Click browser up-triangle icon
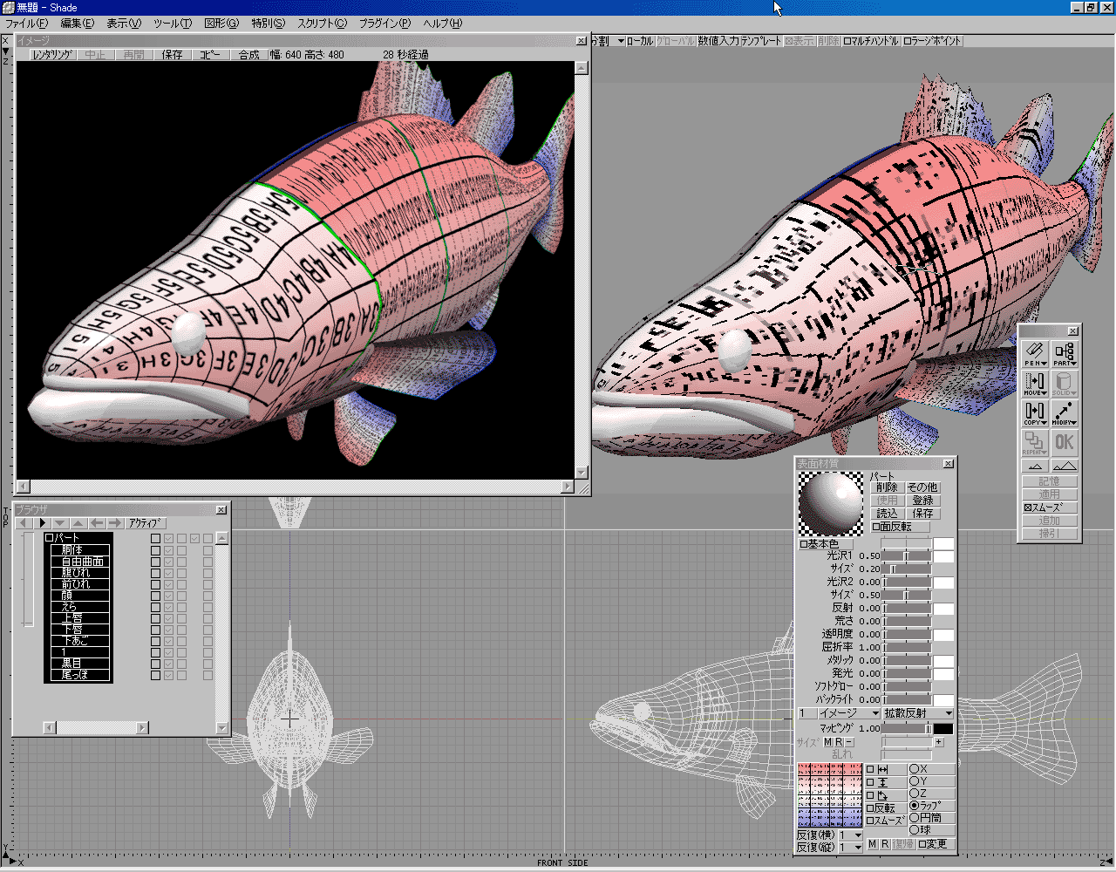This screenshot has width=1116, height=872. (78, 523)
